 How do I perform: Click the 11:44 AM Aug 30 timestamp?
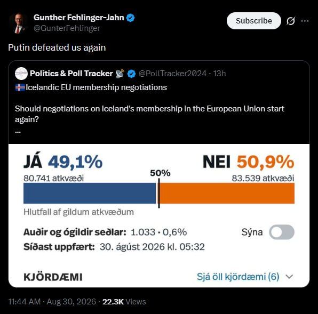[x=52, y=302]
